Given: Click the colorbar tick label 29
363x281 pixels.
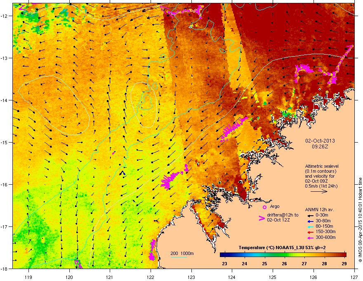Looking at the screenshot, I should coord(344,264).
